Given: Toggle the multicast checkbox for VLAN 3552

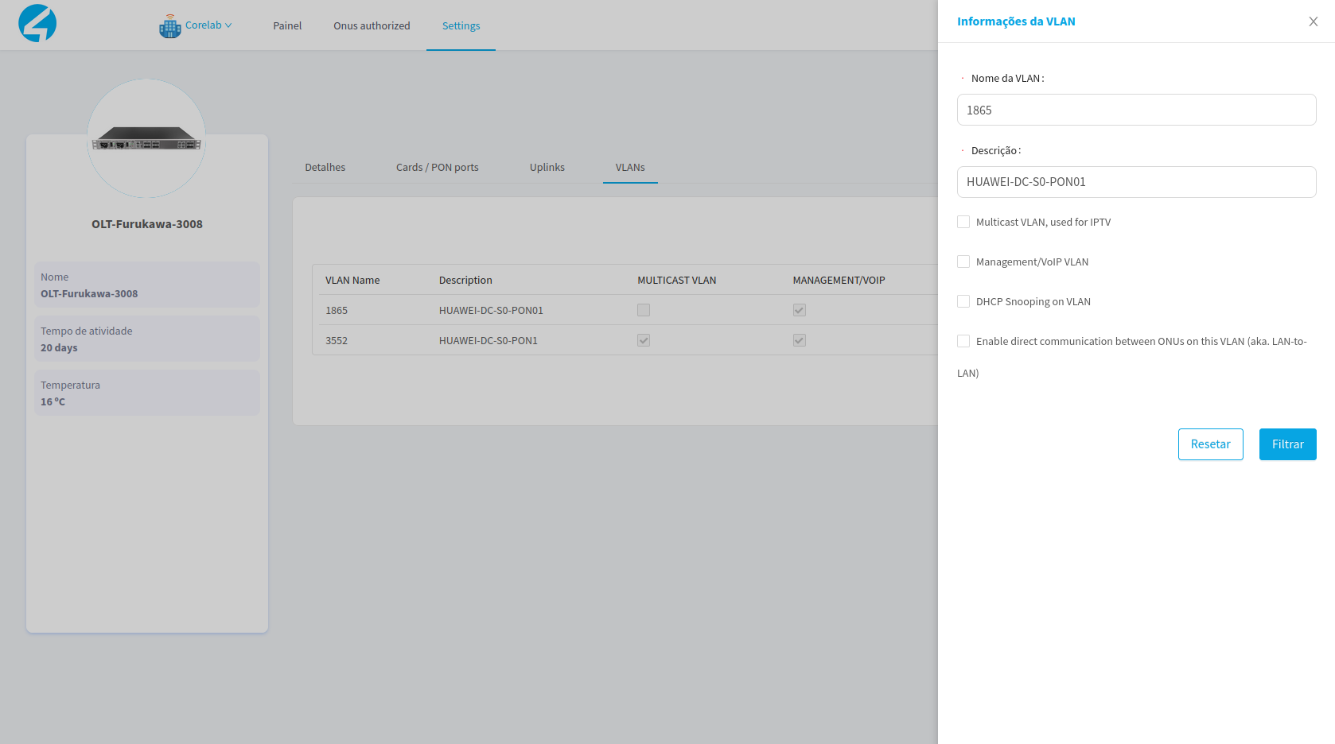Looking at the screenshot, I should pos(644,341).
